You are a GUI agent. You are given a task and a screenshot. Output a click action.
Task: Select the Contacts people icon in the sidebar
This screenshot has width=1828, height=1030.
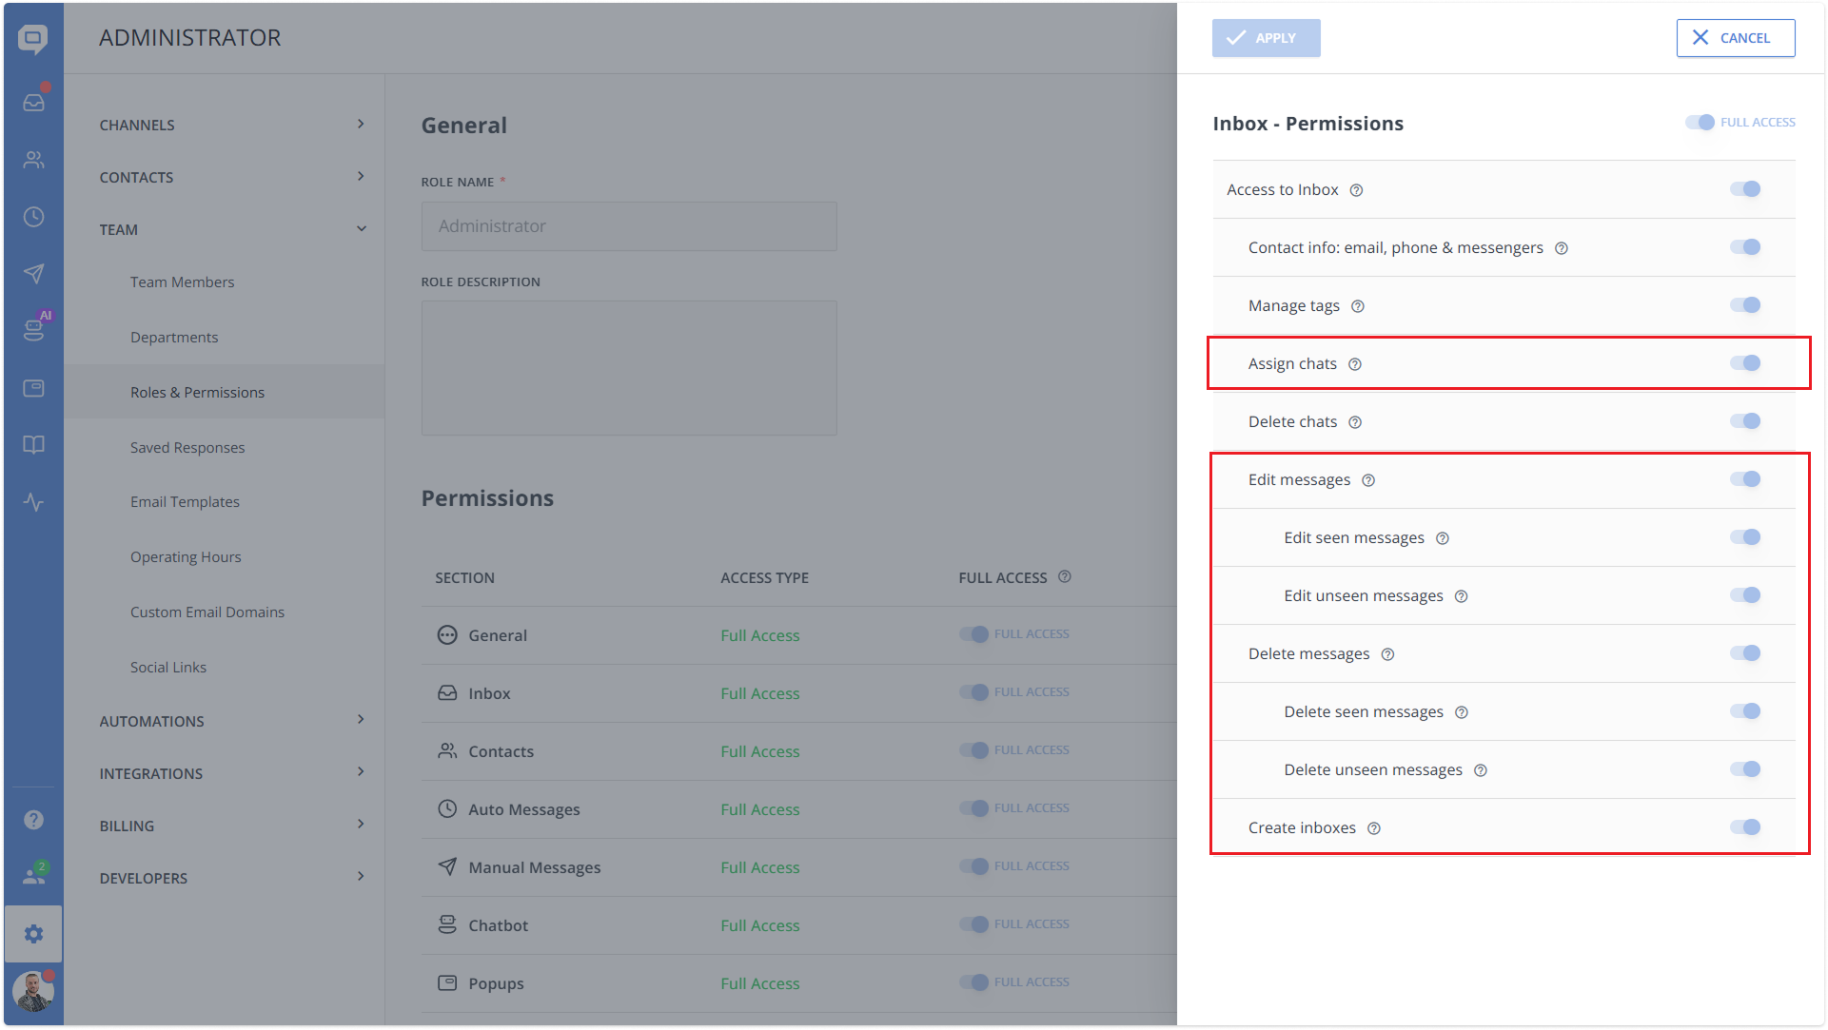point(33,159)
